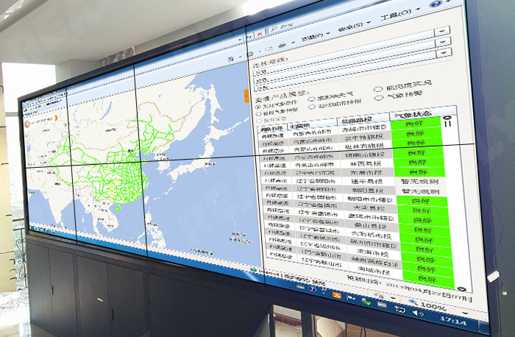Expand the third route dropdown arrow
This screenshot has width=515, height=337.
(x=444, y=52)
